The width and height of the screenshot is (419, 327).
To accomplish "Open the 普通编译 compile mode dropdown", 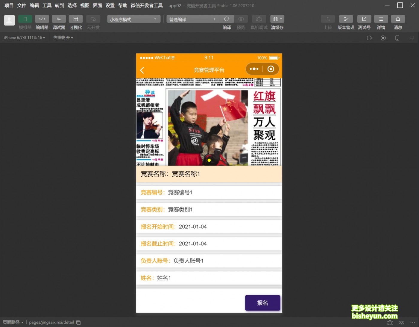I will tap(193, 19).
